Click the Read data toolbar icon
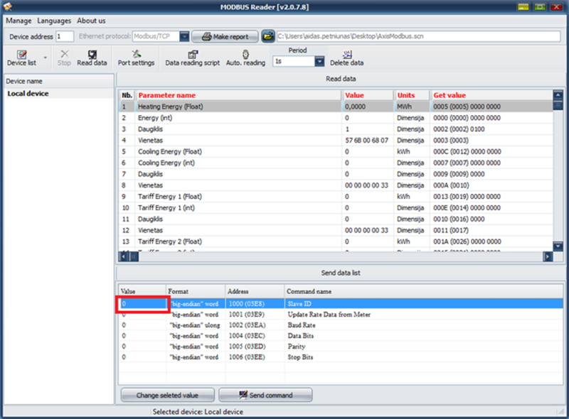The height and width of the screenshot is (419, 569). point(92,58)
